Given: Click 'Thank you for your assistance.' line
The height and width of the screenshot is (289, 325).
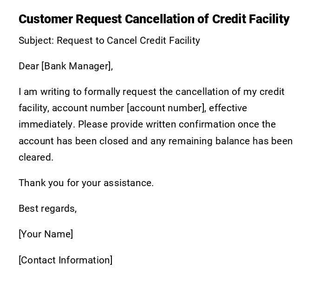Looking at the screenshot, I should point(86,183).
